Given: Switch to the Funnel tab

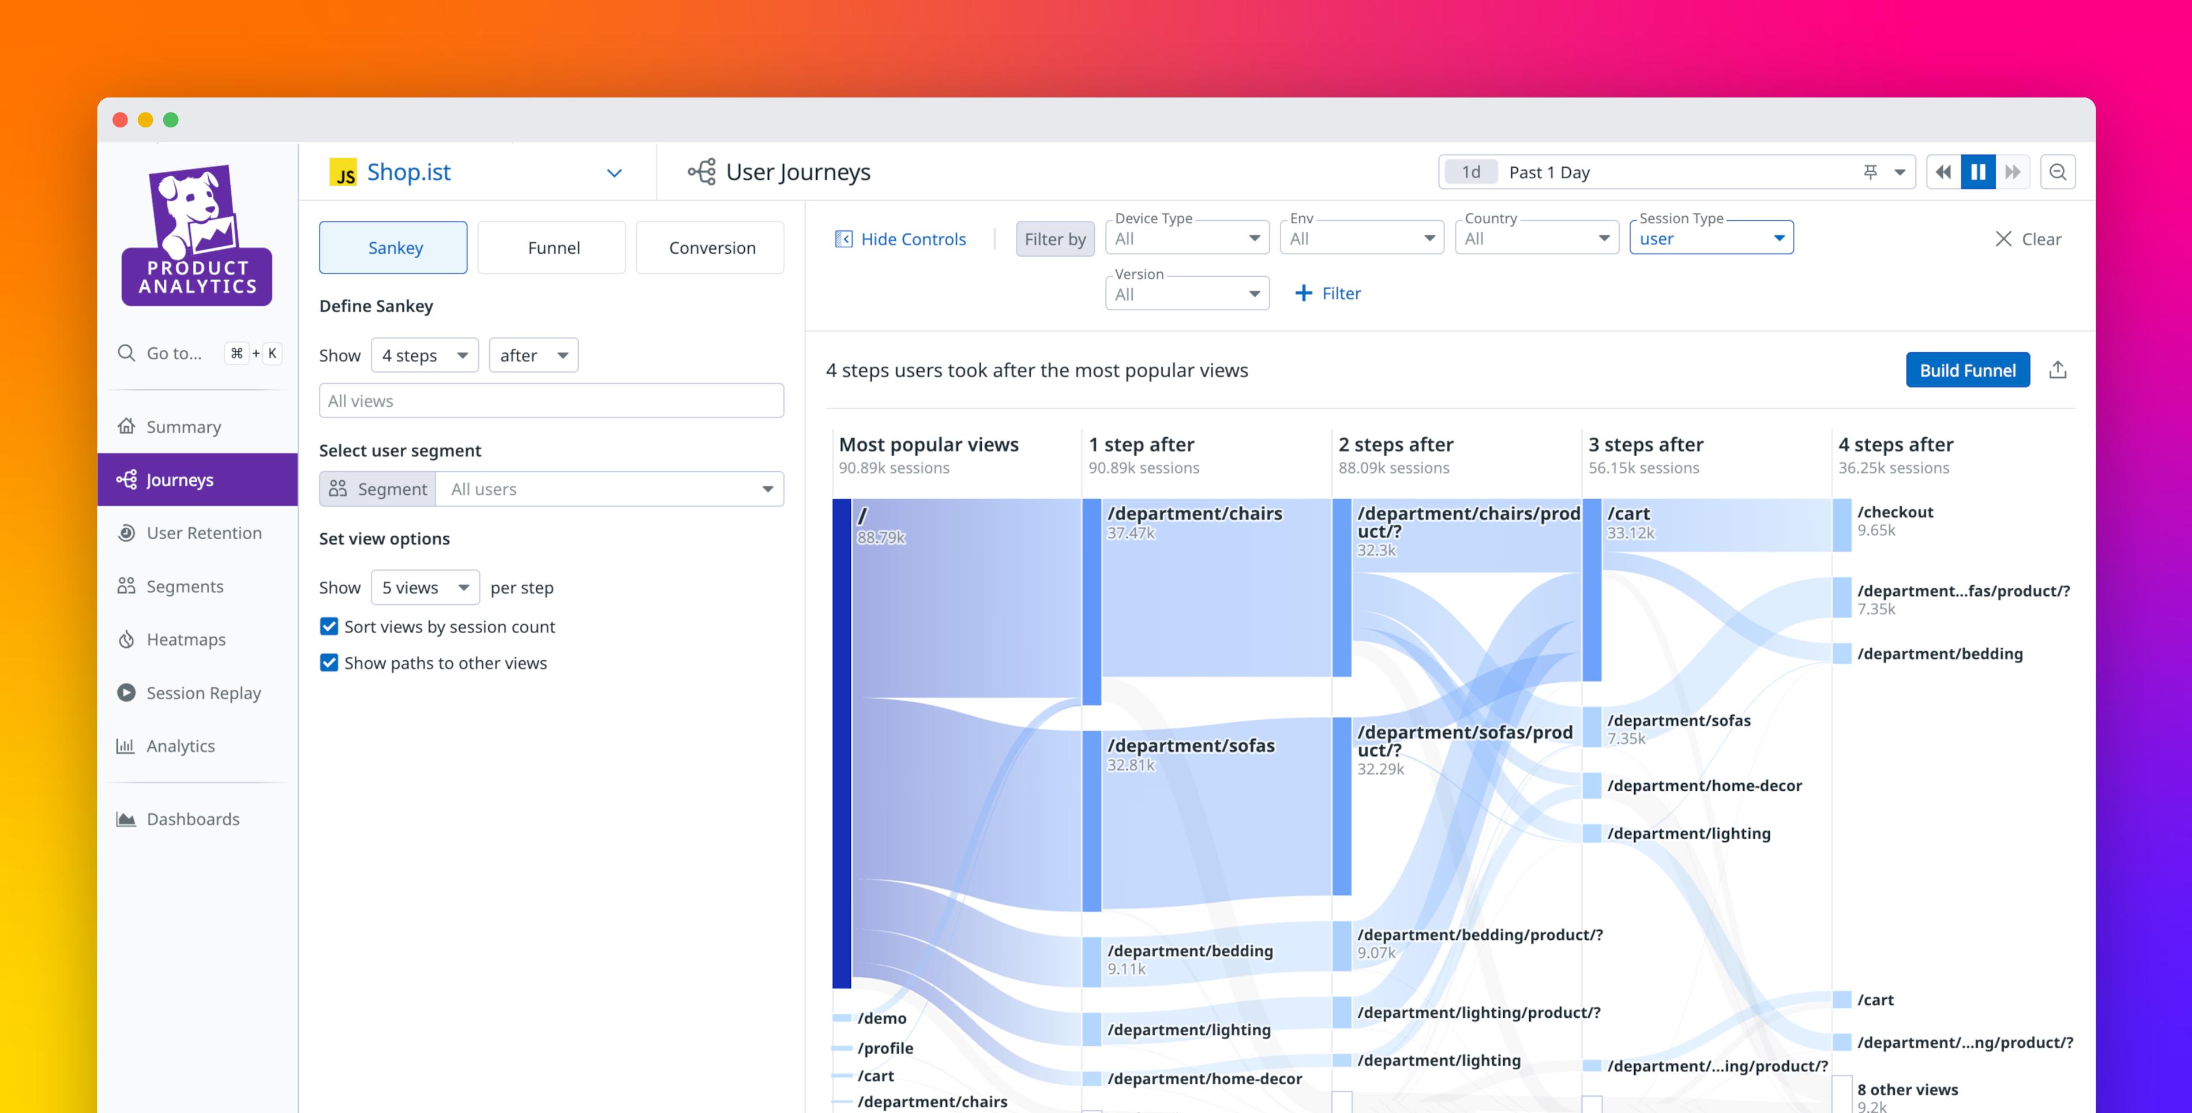Looking at the screenshot, I should tap(552, 247).
